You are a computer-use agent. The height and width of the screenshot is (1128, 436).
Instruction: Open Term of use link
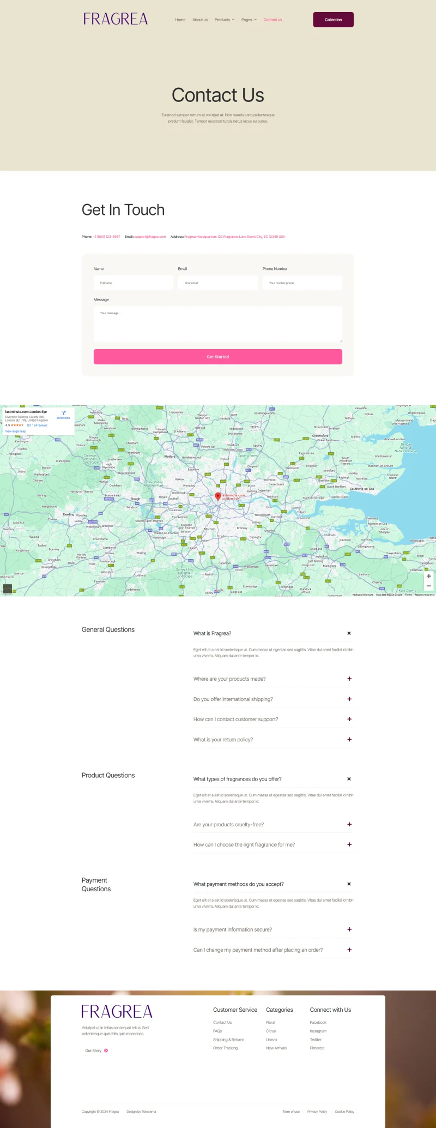point(291,1112)
